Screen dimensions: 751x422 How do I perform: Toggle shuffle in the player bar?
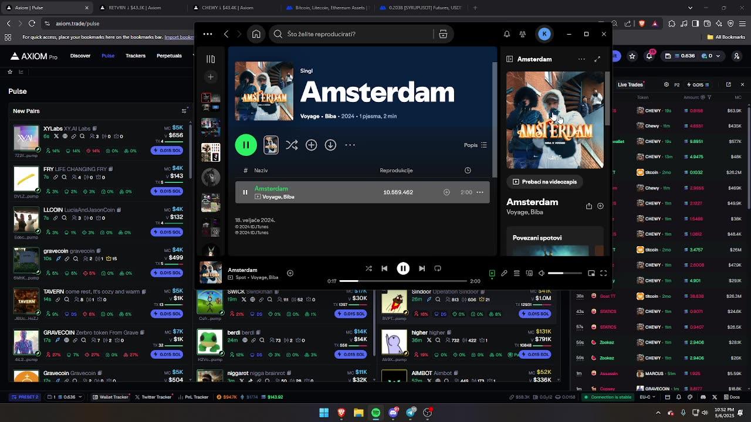coord(368,268)
